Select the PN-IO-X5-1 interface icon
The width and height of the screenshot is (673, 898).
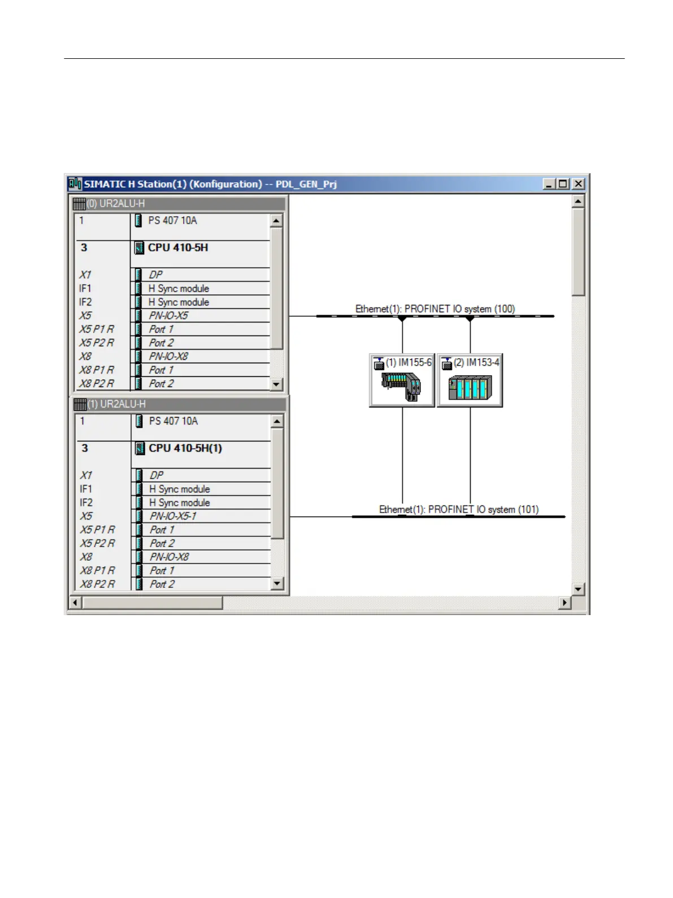[140, 516]
